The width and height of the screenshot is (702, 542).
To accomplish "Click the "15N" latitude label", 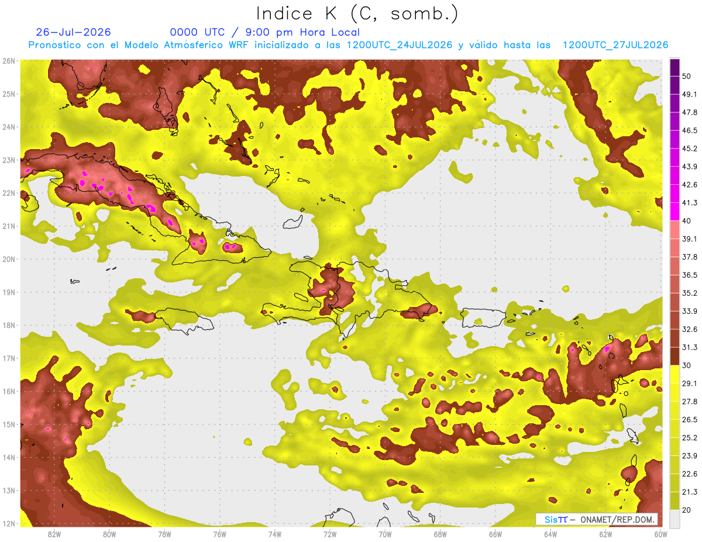I will pos(9,424).
